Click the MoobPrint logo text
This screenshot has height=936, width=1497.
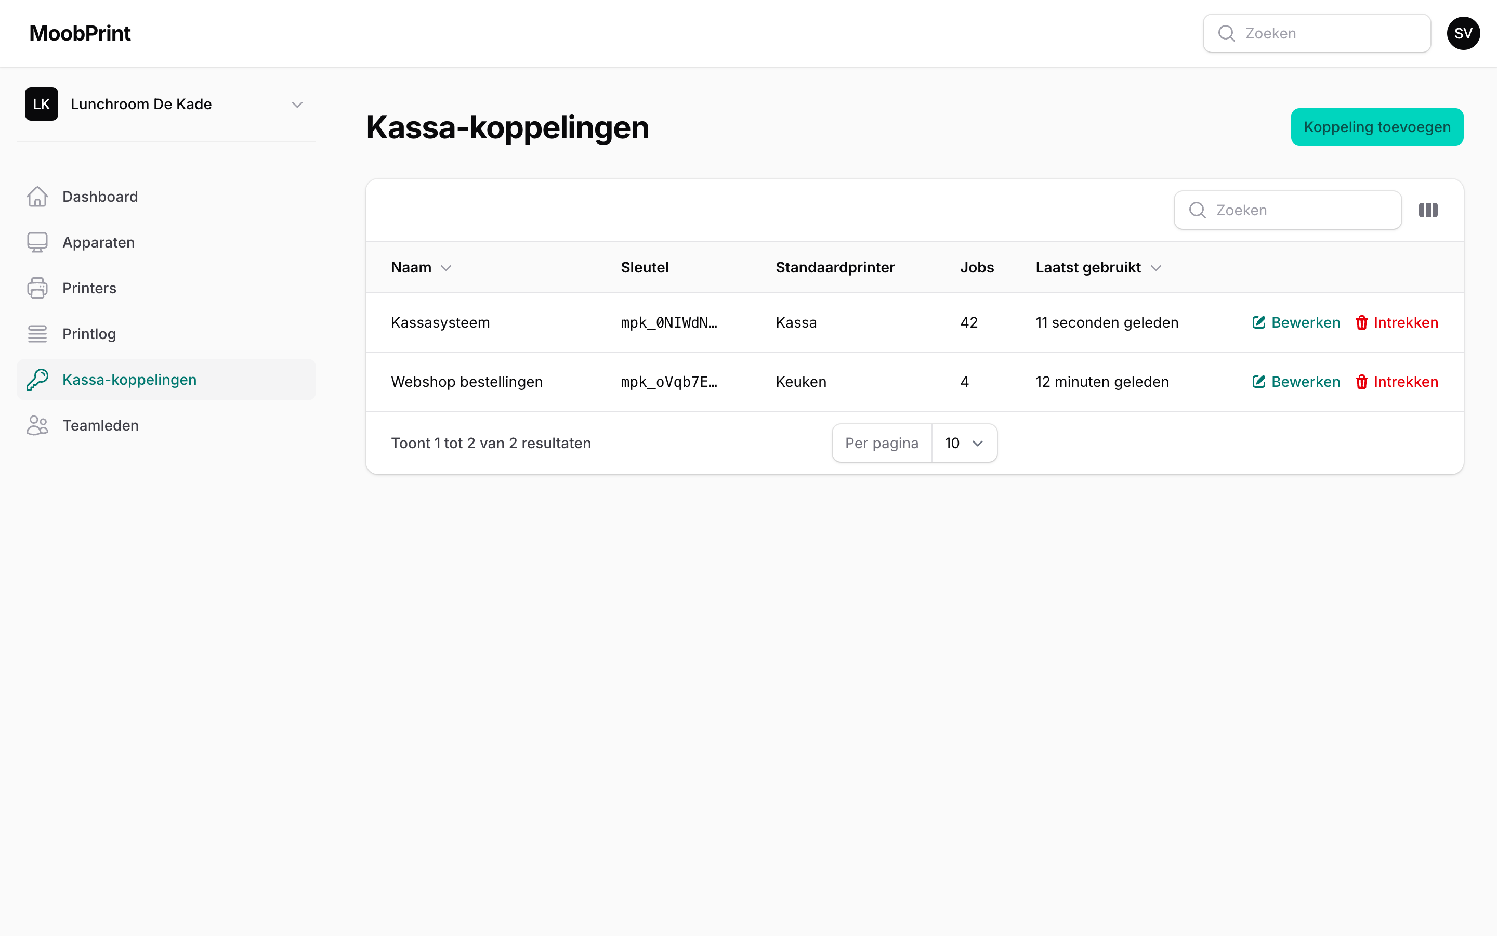(x=80, y=33)
